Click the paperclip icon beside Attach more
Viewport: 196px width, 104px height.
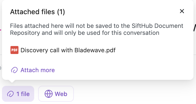pos(14,70)
